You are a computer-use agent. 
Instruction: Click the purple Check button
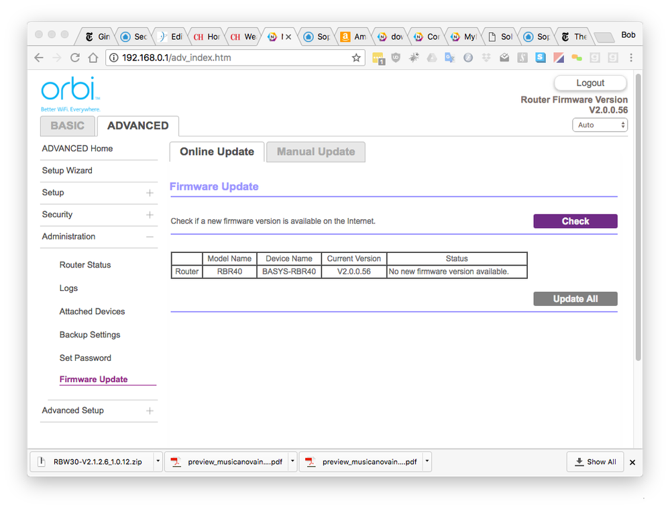575,221
